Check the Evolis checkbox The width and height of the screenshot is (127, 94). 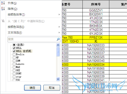pyautogui.click(x=14, y=54)
